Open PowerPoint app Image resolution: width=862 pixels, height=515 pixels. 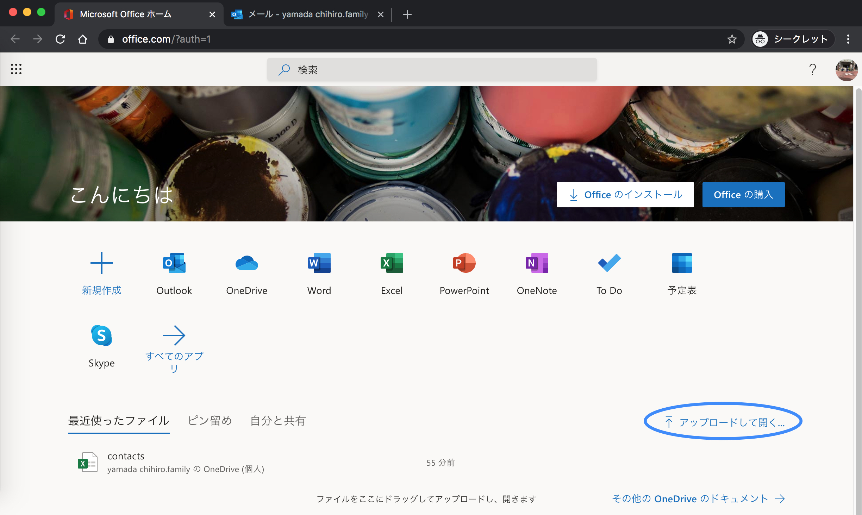tap(464, 263)
